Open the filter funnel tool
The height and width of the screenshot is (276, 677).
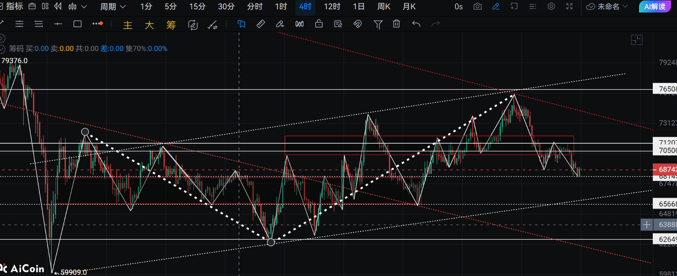click(x=378, y=24)
